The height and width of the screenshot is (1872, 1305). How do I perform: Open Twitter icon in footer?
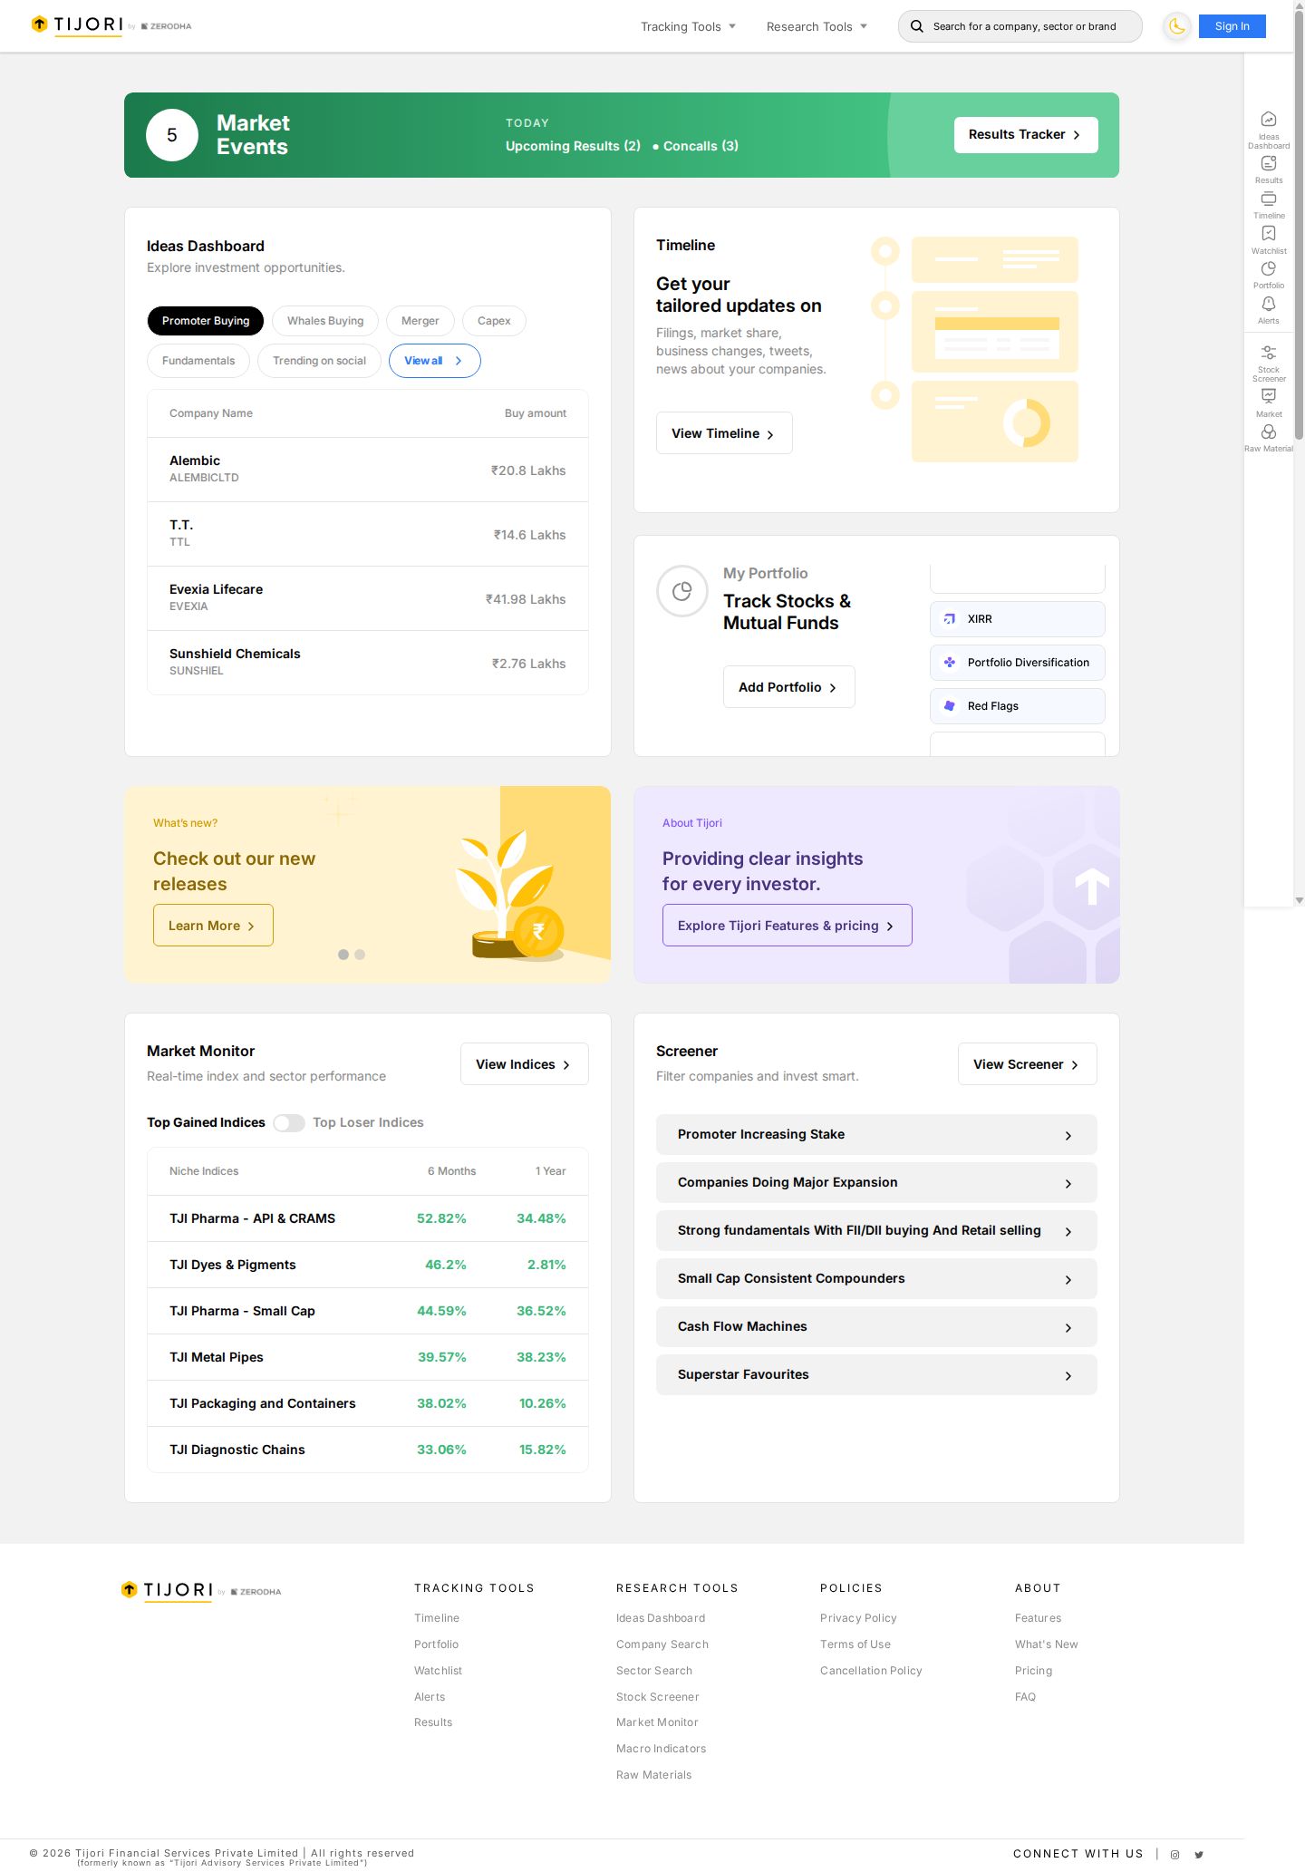point(1198,1855)
